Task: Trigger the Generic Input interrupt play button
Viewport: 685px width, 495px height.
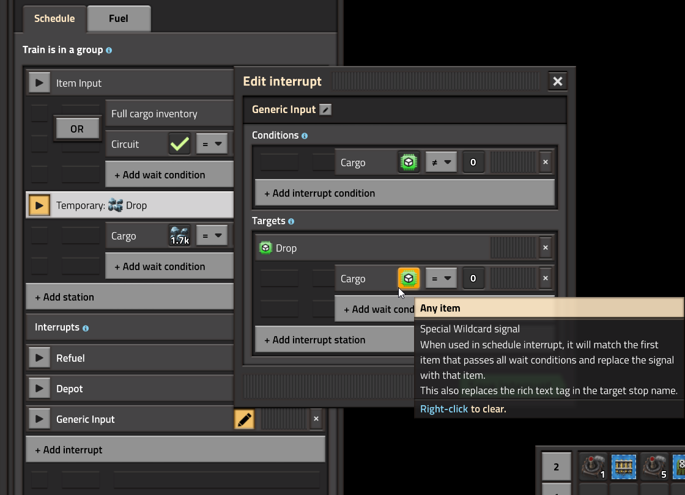Action: coord(39,419)
